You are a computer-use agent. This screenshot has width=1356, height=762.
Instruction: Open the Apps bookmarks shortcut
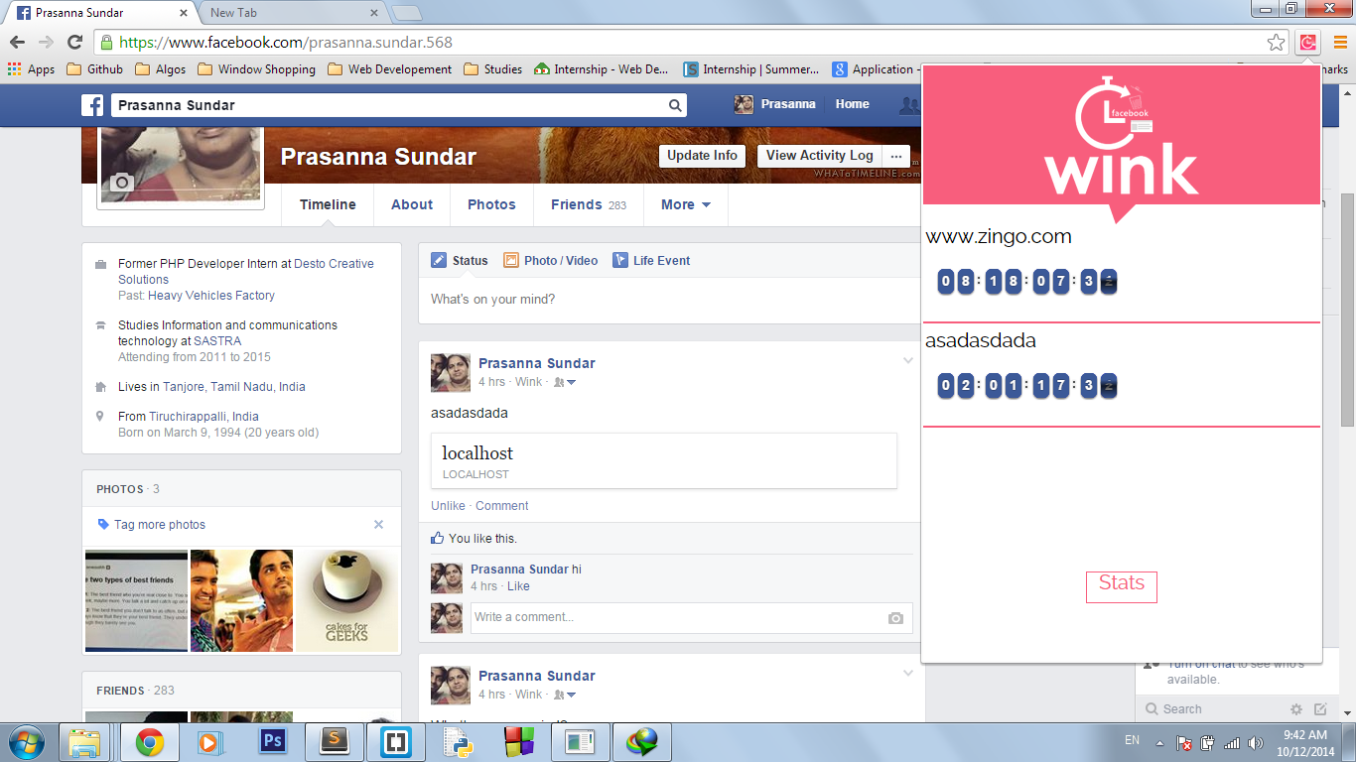tap(31, 69)
